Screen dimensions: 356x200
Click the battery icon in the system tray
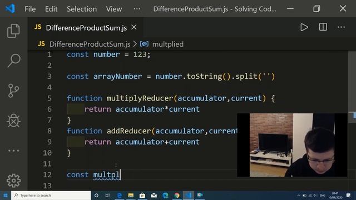(x=304, y=196)
